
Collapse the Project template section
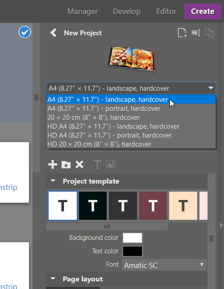click(x=53, y=181)
